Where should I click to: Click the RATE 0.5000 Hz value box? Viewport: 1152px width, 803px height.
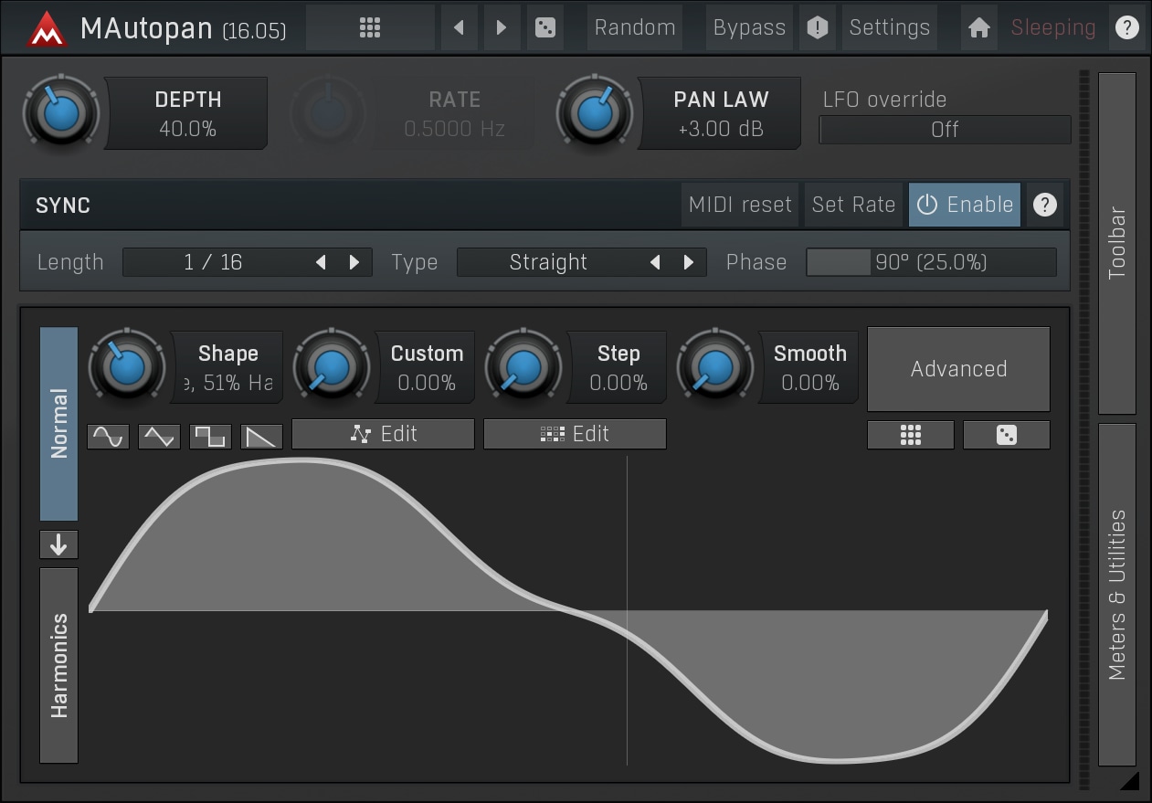point(455,113)
